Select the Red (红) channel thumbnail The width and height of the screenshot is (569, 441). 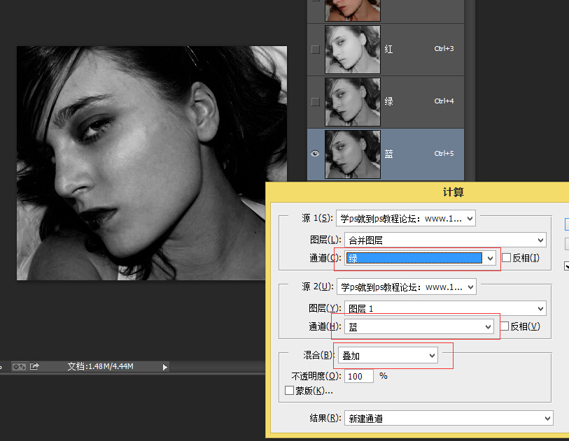click(x=353, y=49)
